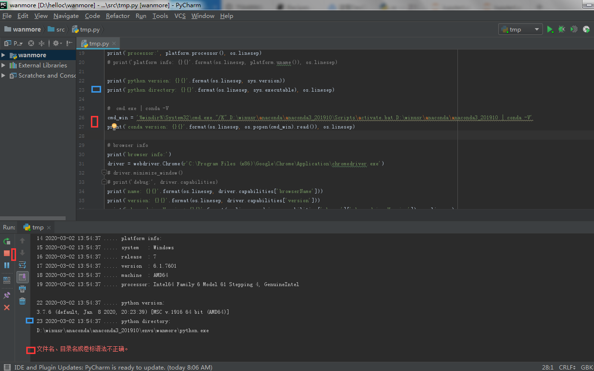Click the wanmore breadcrumb in navigation bar
This screenshot has width=594, height=371.
[x=23, y=30]
